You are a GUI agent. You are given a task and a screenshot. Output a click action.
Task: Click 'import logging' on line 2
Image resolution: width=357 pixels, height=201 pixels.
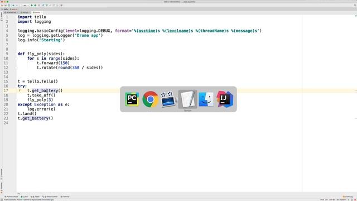pyautogui.click(x=35, y=21)
